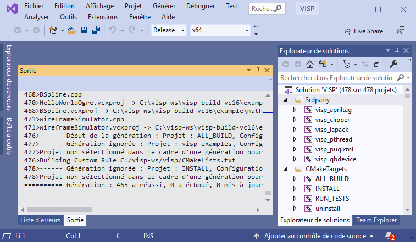Click the Live Share button
The width and height of the screenshot is (416, 242).
[x=363, y=31]
